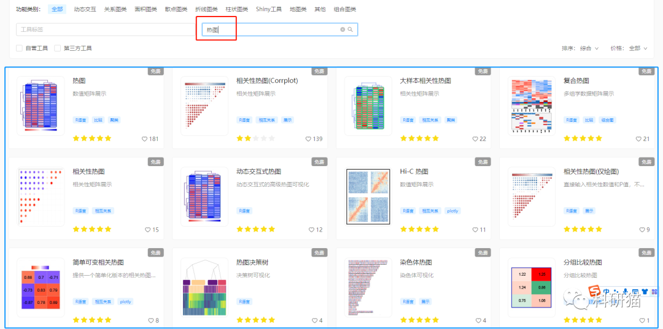The height and width of the screenshot is (329, 663).
Task: Click fourth star on 动态交互式热图 rating
Action: point(263,229)
